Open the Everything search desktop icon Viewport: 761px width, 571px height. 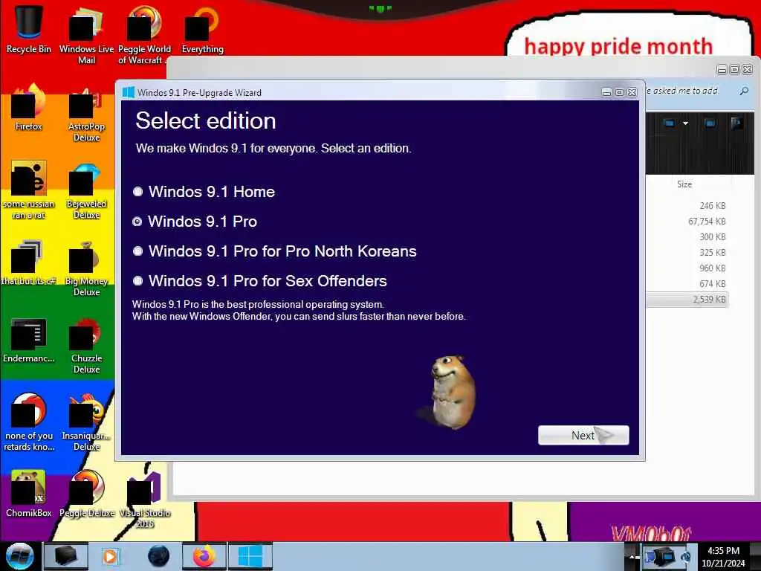pos(202,29)
